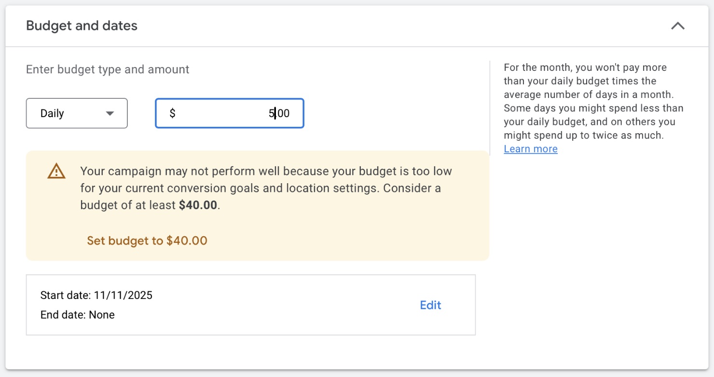Screen dimensions: 714x377
Task: Open the Learn more link
Action: point(530,149)
